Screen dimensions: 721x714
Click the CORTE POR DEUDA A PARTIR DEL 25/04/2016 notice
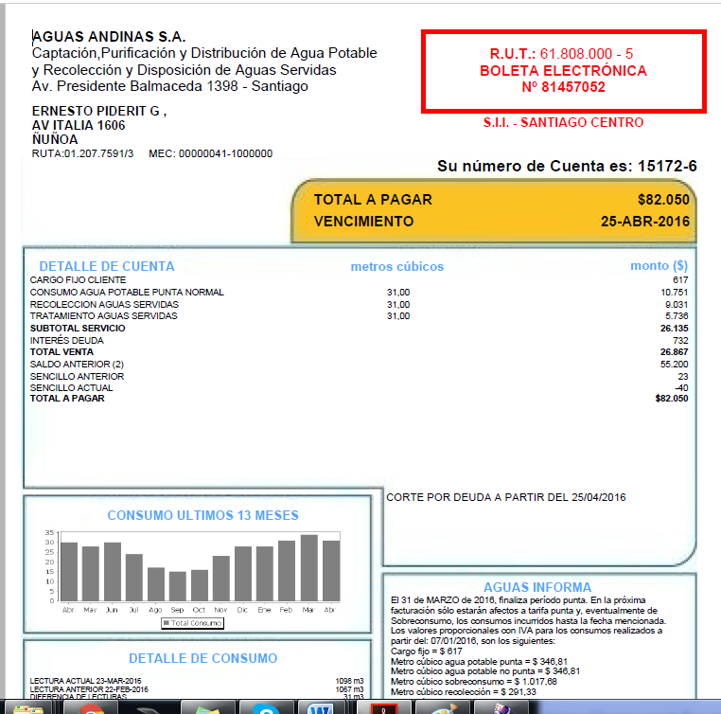click(506, 497)
